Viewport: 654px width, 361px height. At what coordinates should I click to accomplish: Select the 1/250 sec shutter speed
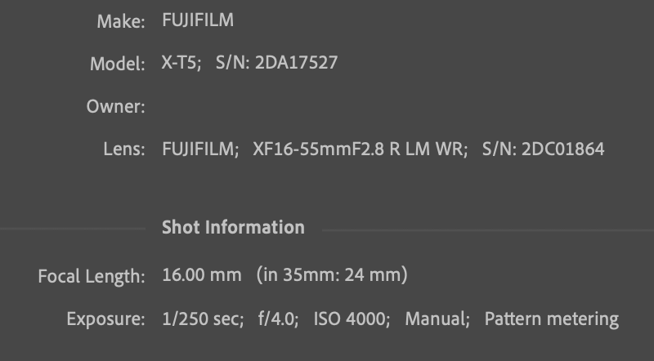tap(203, 319)
